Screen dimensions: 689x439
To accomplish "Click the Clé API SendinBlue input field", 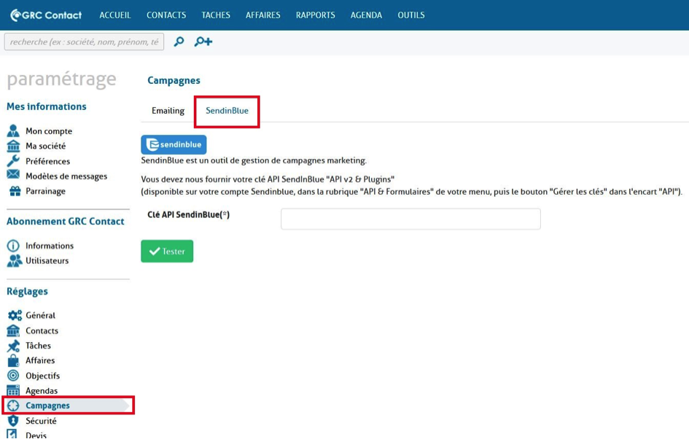I will (x=410, y=219).
